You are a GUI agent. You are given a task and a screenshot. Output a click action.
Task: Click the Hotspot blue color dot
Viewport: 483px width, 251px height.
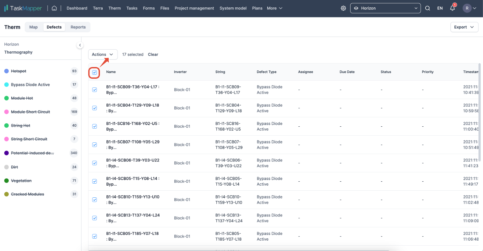(x=6, y=71)
